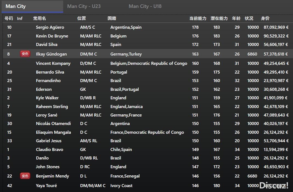Click nationality France,Democratic Republic of Congo
This screenshot has height=192, width=293.
pyautogui.click(x=147, y=132)
